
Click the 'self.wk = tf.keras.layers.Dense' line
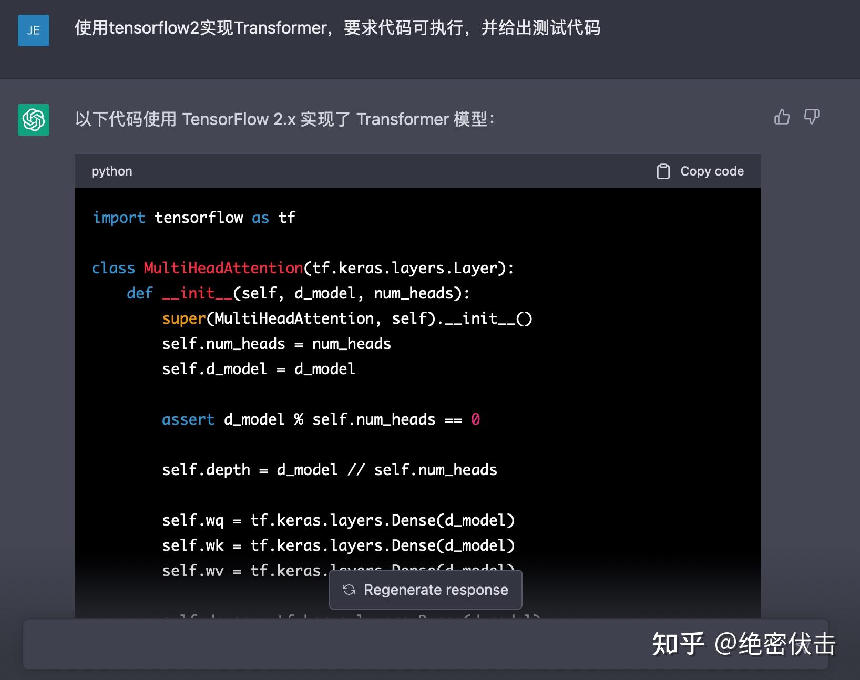[x=339, y=545]
